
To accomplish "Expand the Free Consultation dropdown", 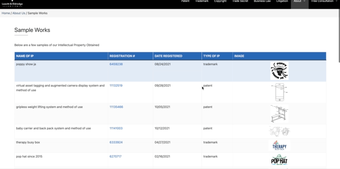I will point(324,1).
